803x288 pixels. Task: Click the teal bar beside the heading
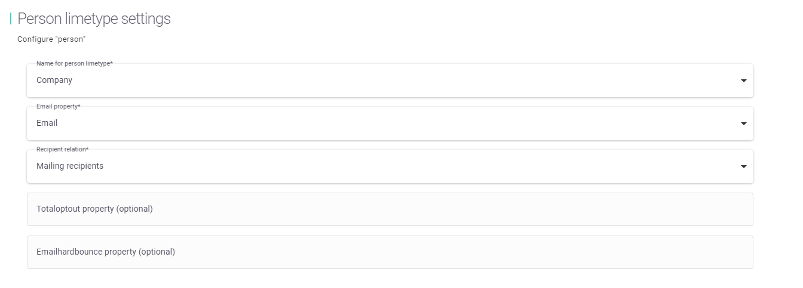[11, 19]
